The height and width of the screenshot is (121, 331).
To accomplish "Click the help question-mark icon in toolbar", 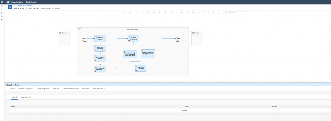I will tap(219, 13).
